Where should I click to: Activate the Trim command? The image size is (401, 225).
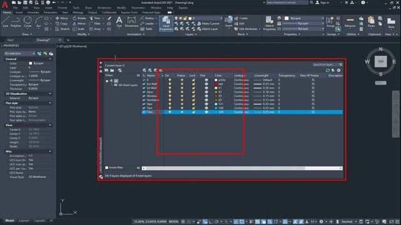[95, 18]
